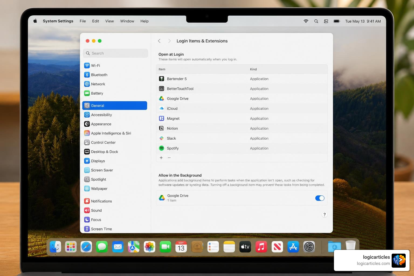Open Apple Intelligence & Siri settings

[115, 133]
